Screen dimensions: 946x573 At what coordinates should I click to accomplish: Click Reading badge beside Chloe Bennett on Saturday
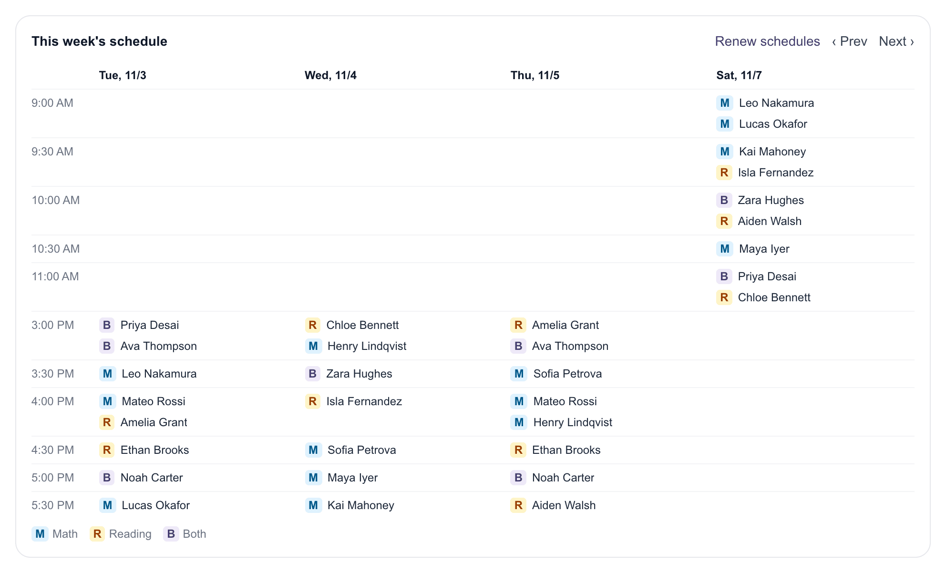[724, 297]
